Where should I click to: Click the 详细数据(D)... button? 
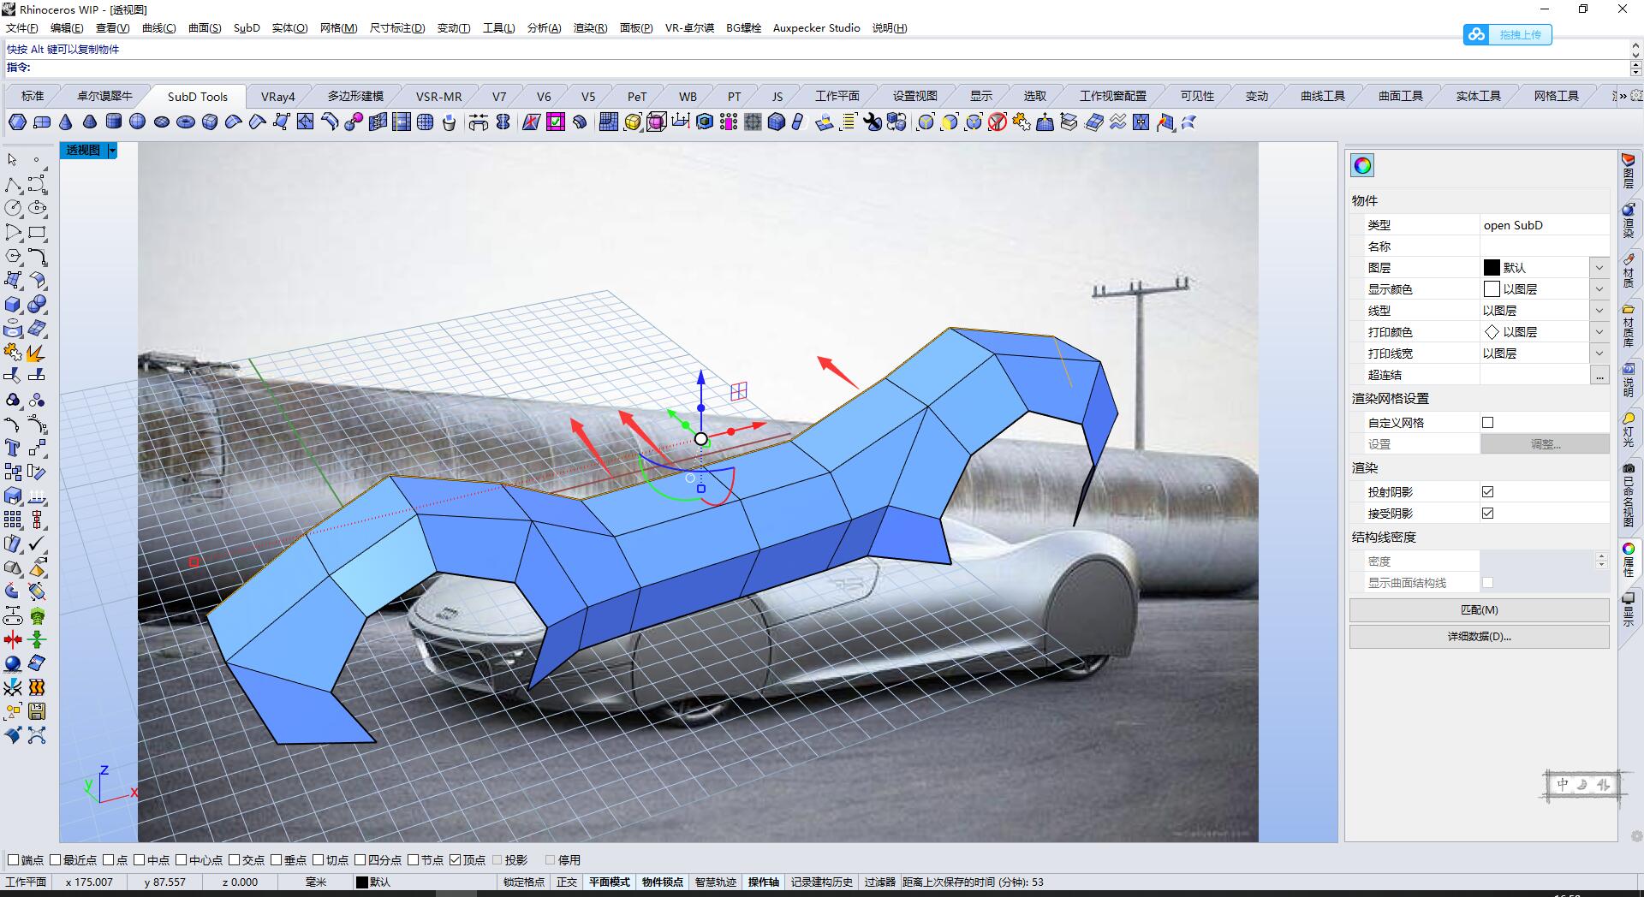point(1479,637)
